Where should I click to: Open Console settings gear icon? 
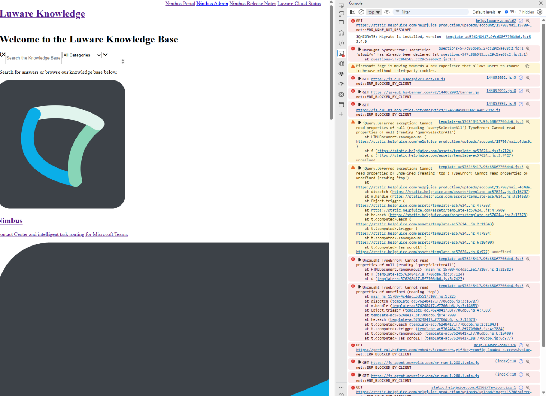pyautogui.click(x=540, y=12)
